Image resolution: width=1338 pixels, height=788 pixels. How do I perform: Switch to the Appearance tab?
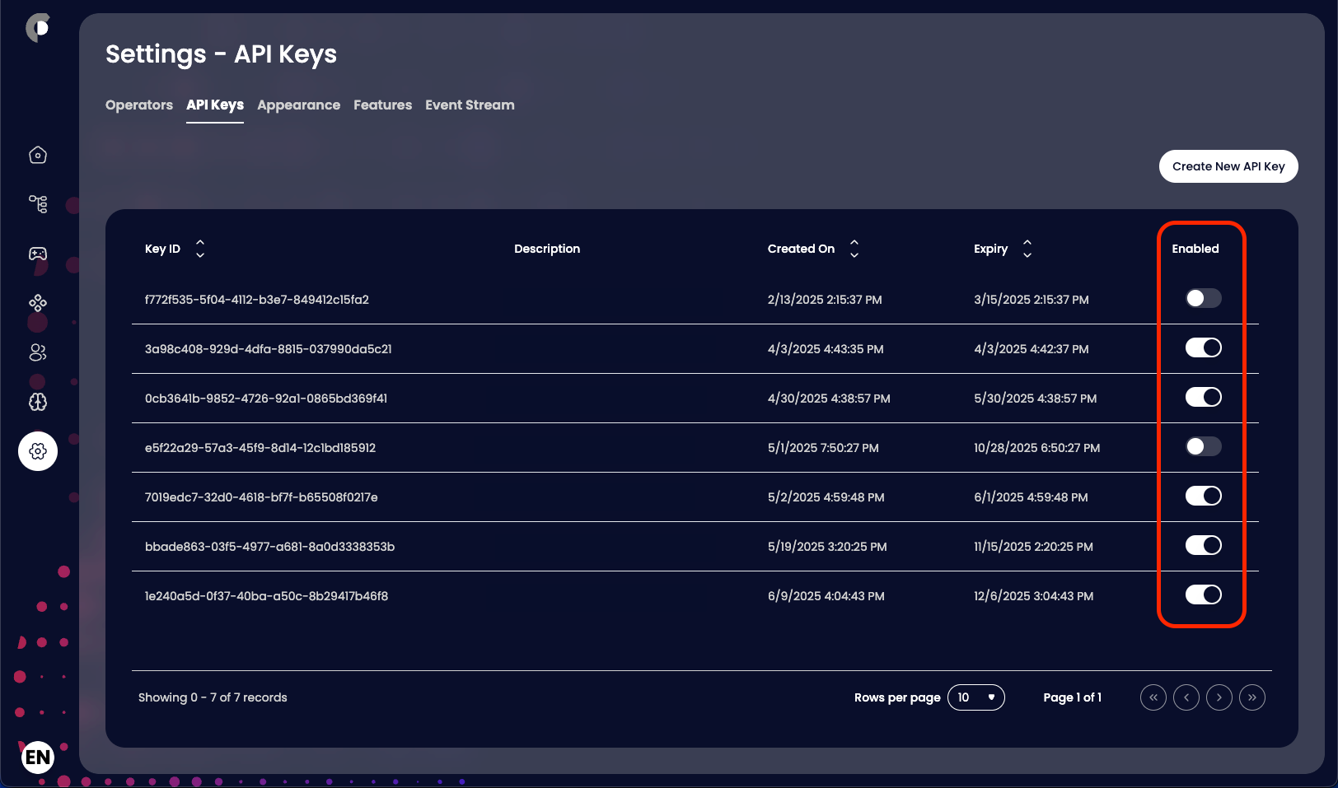pos(298,105)
